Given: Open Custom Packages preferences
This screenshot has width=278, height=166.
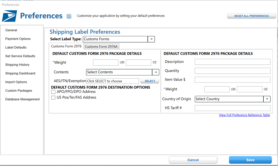Looking at the screenshot, I should click(x=19, y=91).
